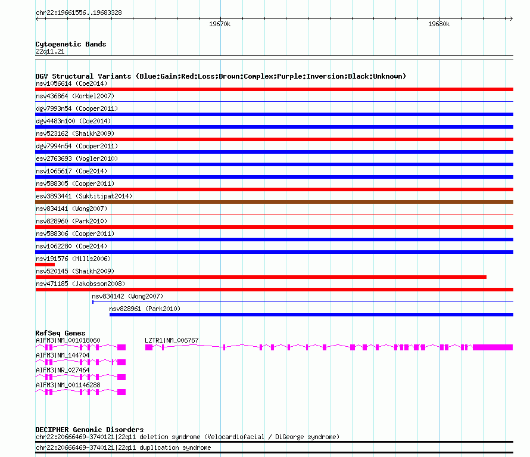Select nsv828960 (Park2010) label
The image size is (530, 457).
pyautogui.click(x=71, y=221)
